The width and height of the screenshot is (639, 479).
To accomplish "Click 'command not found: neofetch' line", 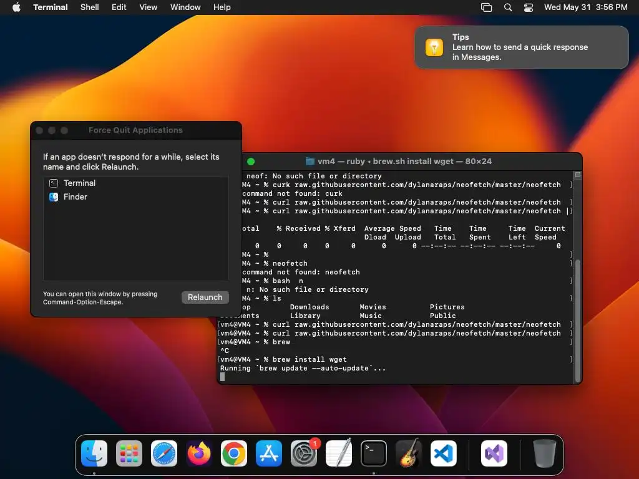I will click(301, 272).
